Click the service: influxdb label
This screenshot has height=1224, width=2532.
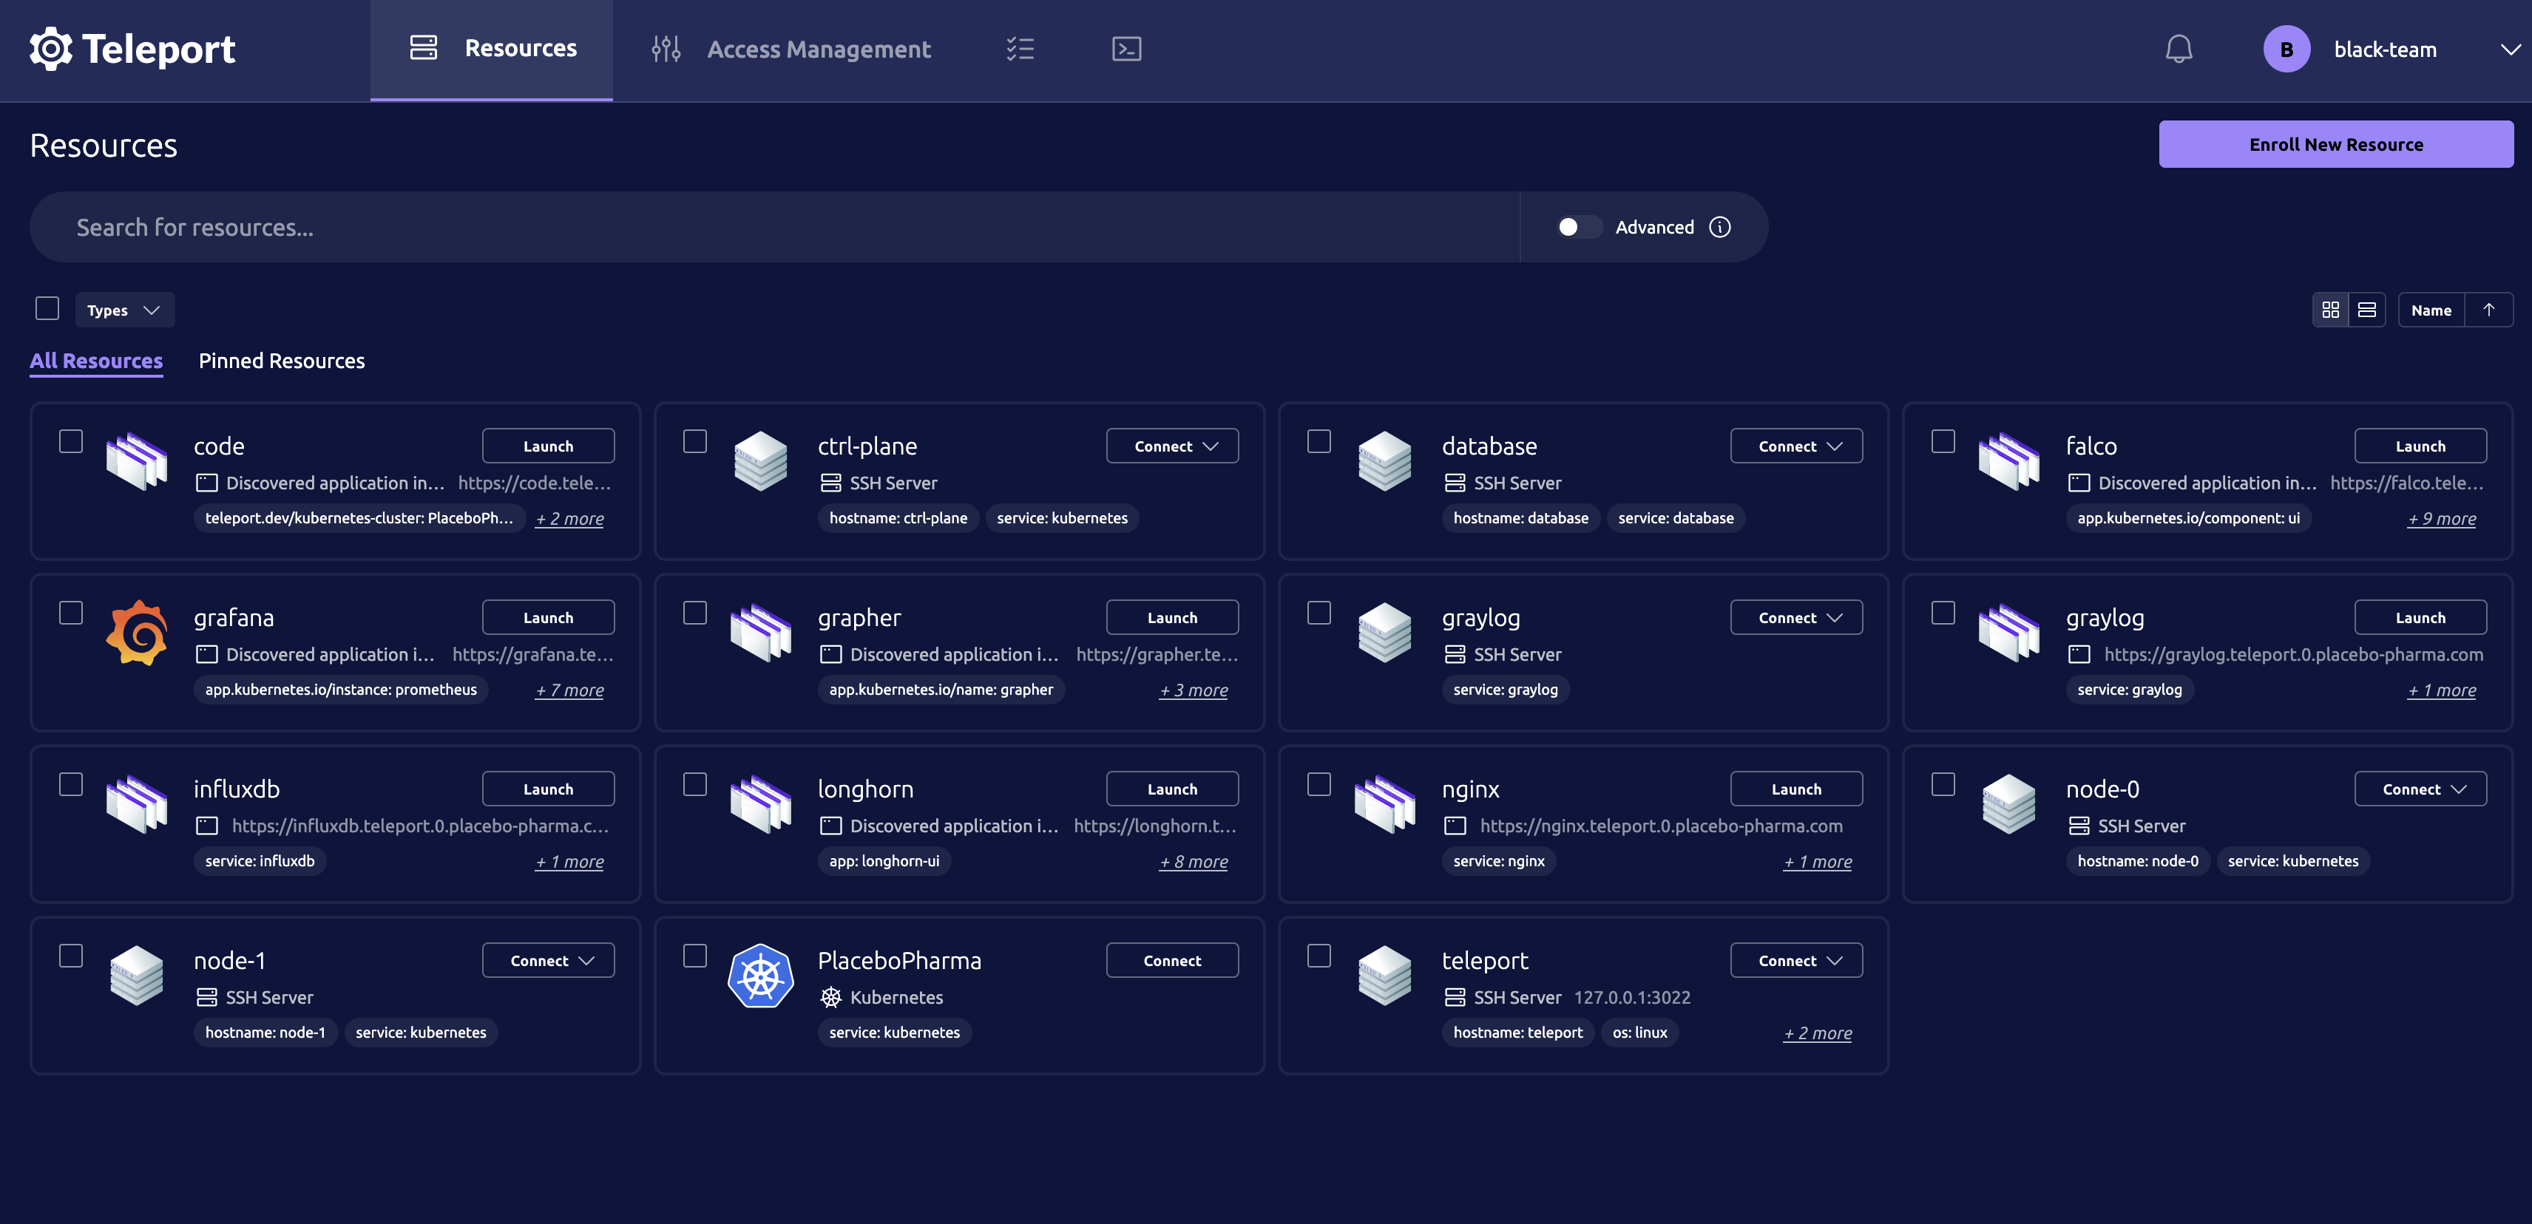(x=260, y=860)
